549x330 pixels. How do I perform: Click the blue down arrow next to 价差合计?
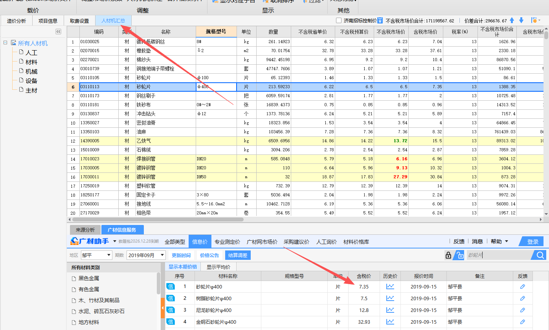coord(521,20)
